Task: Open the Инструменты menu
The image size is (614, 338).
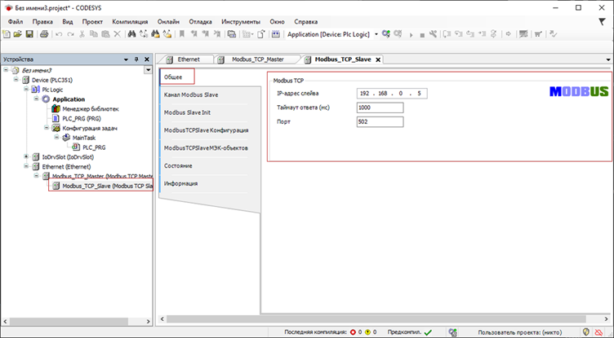Action: click(x=241, y=22)
